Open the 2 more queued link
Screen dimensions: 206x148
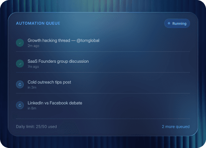pos(176,127)
